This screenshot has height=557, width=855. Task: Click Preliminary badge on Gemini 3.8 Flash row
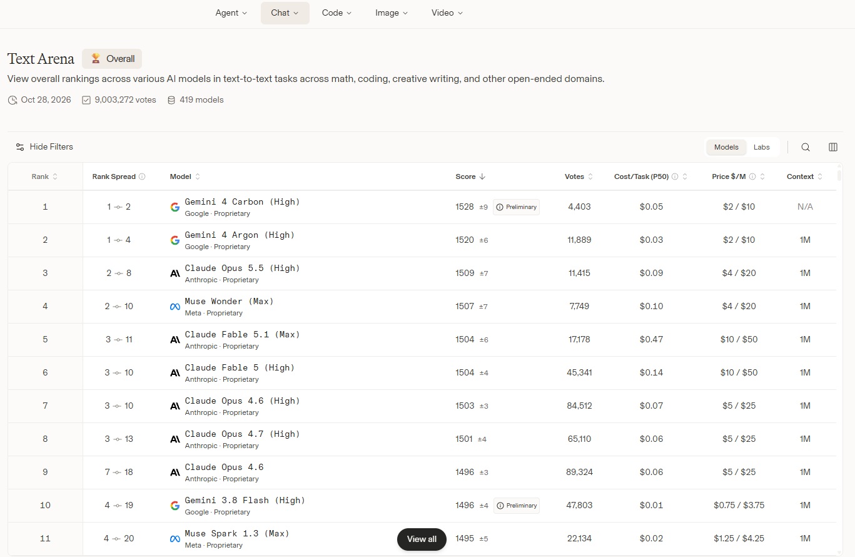tap(516, 506)
